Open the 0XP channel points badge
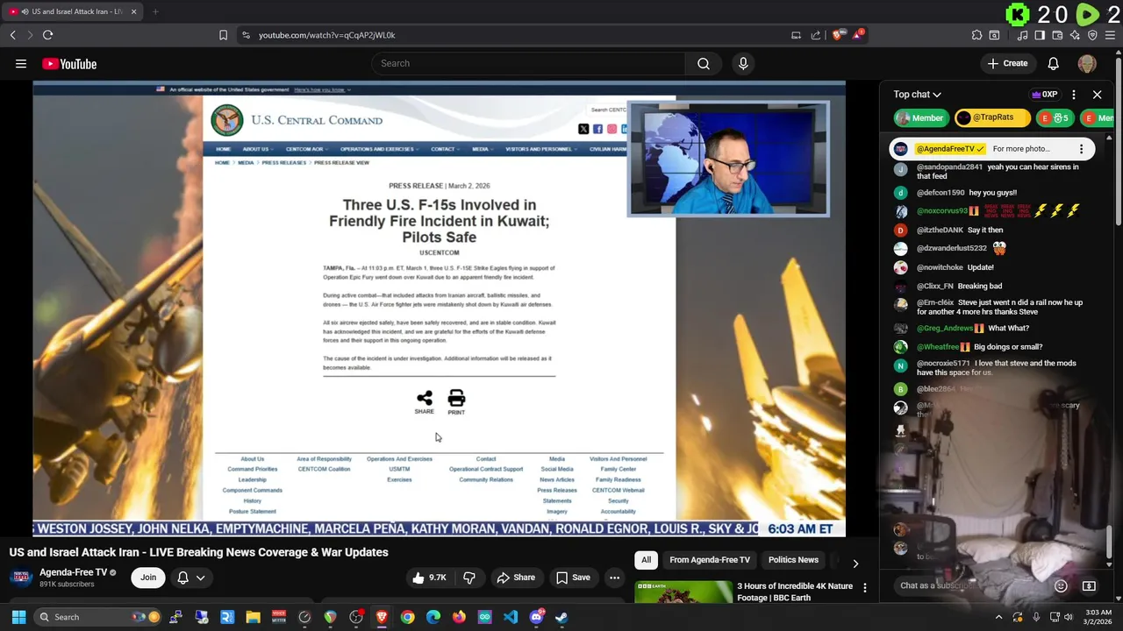The width and height of the screenshot is (1123, 631). coord(1044,95)
